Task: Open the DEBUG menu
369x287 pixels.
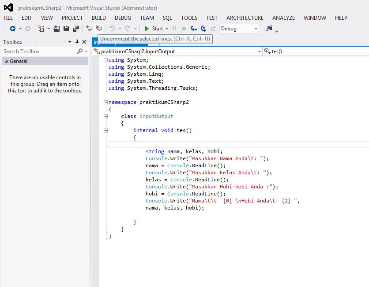Action: coord(123,18)
